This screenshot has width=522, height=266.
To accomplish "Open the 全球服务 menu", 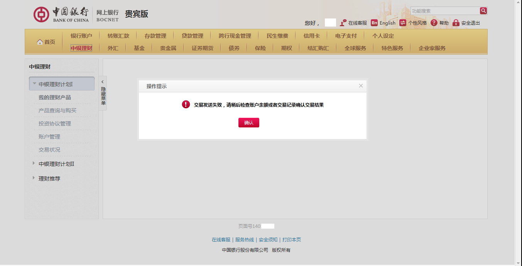I will pyautogui.click(x=355, y=48).
